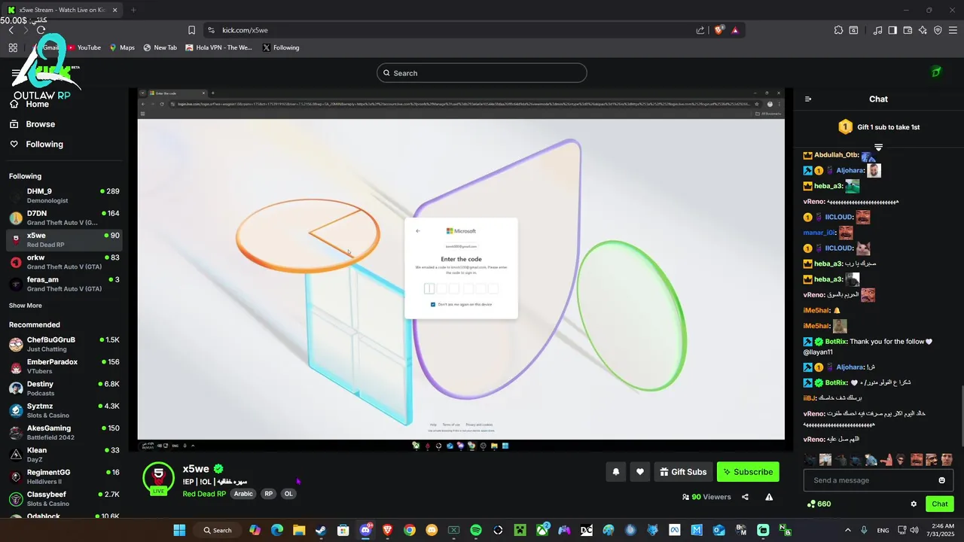964x542 pixels.
Task: Open the browser search tabs icon
Action: [x=854, y=30]
